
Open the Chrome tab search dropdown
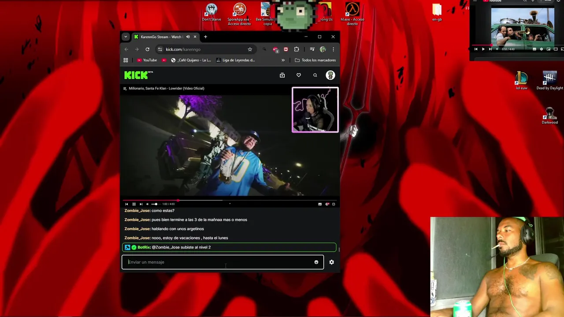click(x=126, y=37)
